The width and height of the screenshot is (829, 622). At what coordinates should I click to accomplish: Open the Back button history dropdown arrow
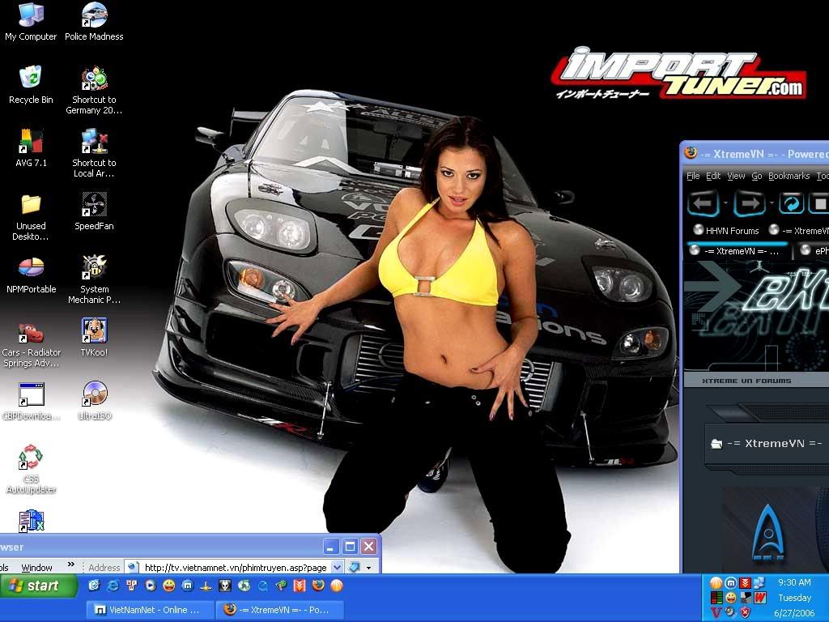(725, 202)
